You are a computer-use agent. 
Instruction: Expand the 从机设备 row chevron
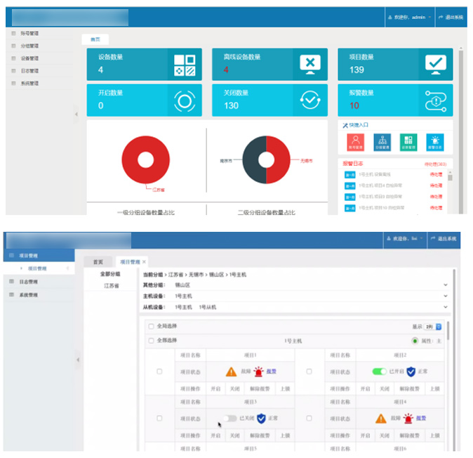click(x=446, y=307)
